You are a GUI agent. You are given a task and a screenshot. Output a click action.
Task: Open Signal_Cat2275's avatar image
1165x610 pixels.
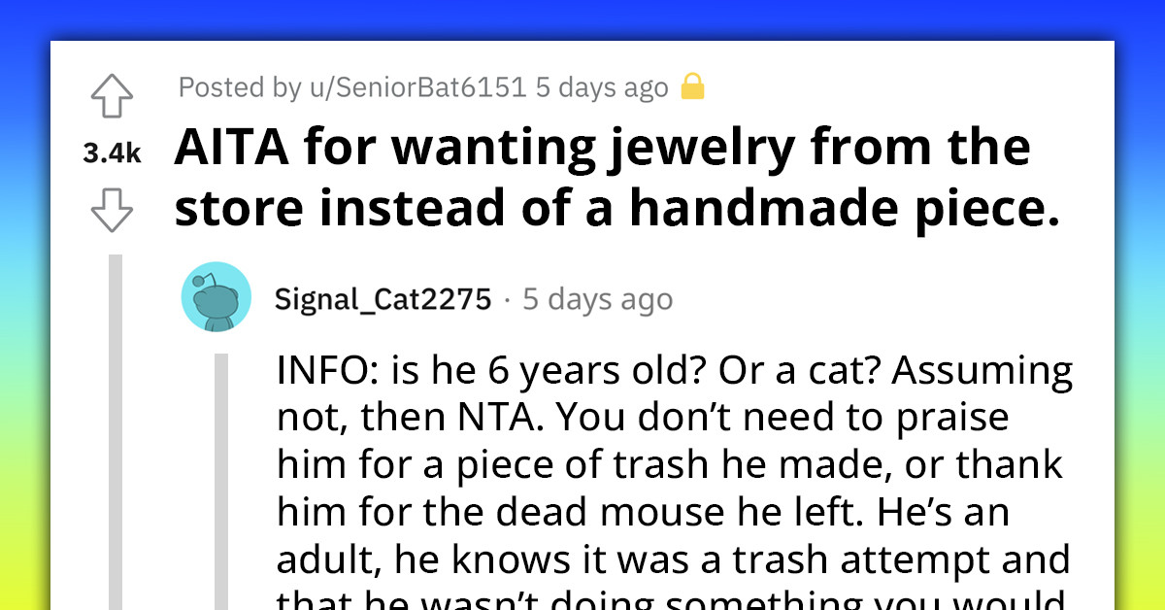[x=216, y=296]
